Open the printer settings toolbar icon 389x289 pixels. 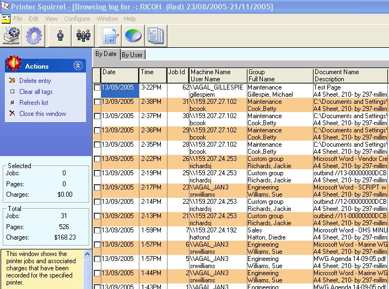tap(11, 36)
